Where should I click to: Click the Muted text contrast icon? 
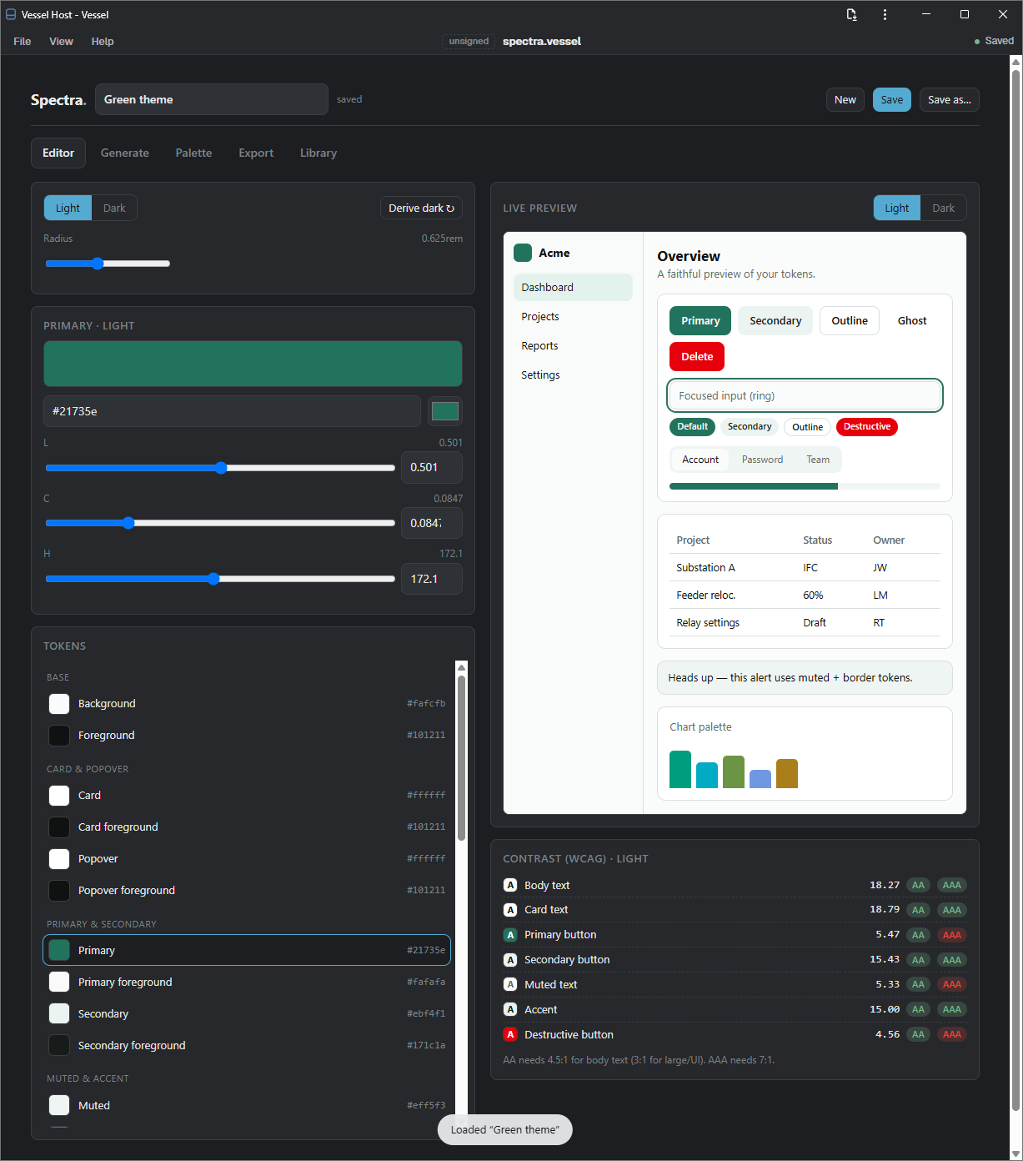tap(510, 984)
